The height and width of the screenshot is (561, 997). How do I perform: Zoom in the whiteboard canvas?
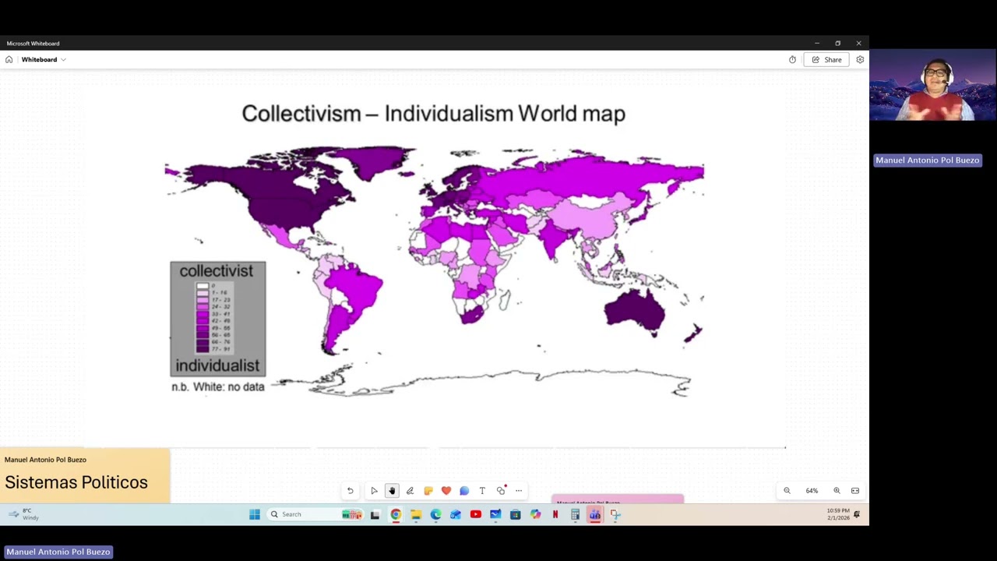pos(837,491)
